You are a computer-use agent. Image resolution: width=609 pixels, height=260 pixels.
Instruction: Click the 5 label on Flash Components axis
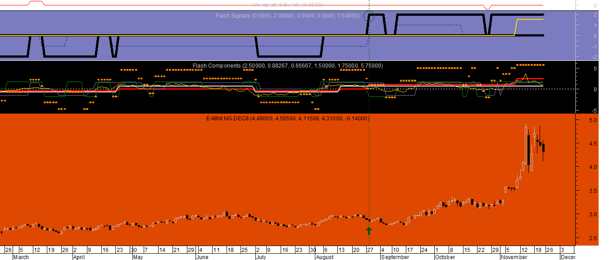click(595, 69)
